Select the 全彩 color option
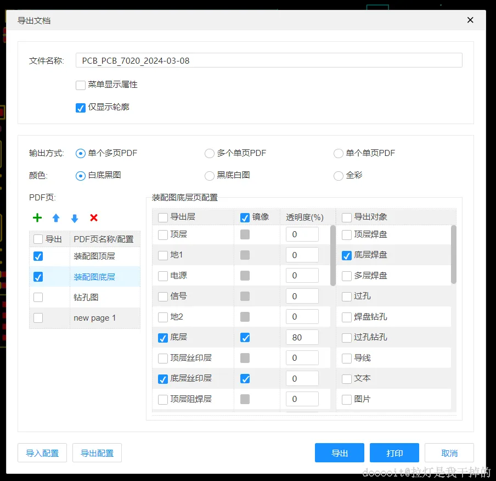 338,176
